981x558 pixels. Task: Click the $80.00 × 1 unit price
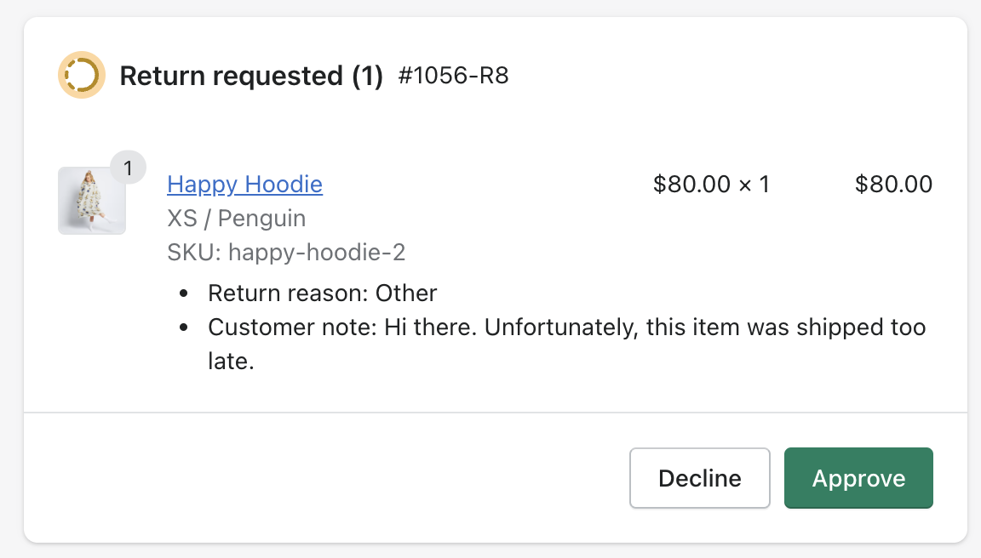coord(710,184)
